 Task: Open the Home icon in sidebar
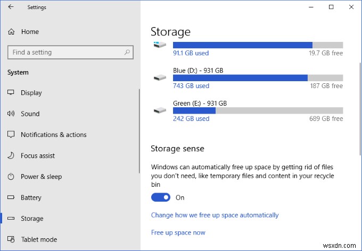(11, 31)
